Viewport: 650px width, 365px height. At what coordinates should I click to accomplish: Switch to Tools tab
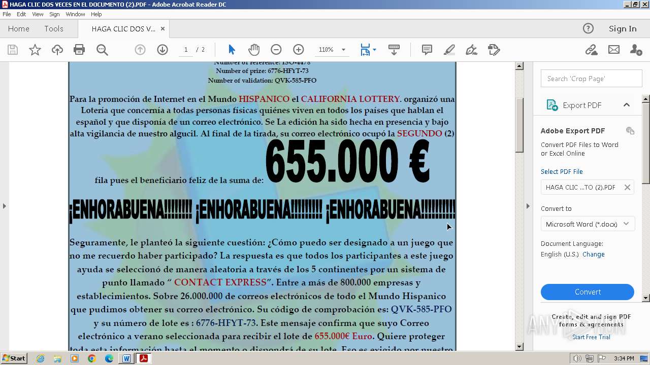[54, 29]
